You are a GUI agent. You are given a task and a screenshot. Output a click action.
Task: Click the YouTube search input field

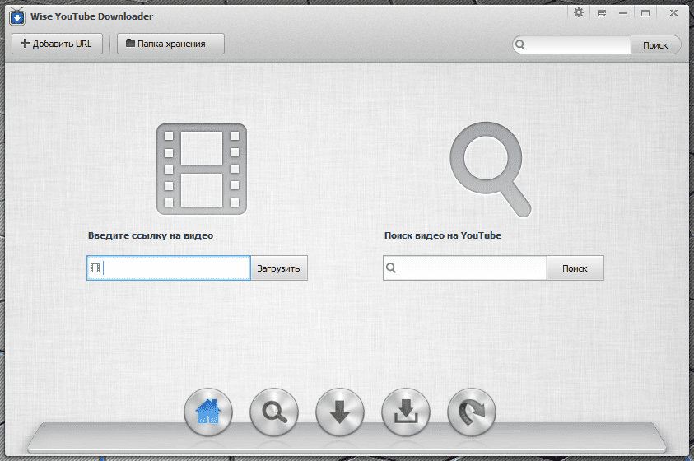coord(465,268)
